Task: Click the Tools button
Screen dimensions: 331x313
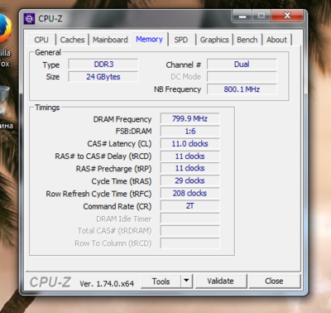Action: click(x=161, y=281)
